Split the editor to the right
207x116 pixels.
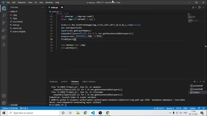(x=200, y=7)
